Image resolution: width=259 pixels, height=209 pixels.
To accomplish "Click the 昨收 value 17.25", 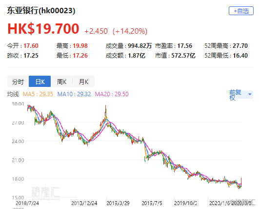I will 31,56.
